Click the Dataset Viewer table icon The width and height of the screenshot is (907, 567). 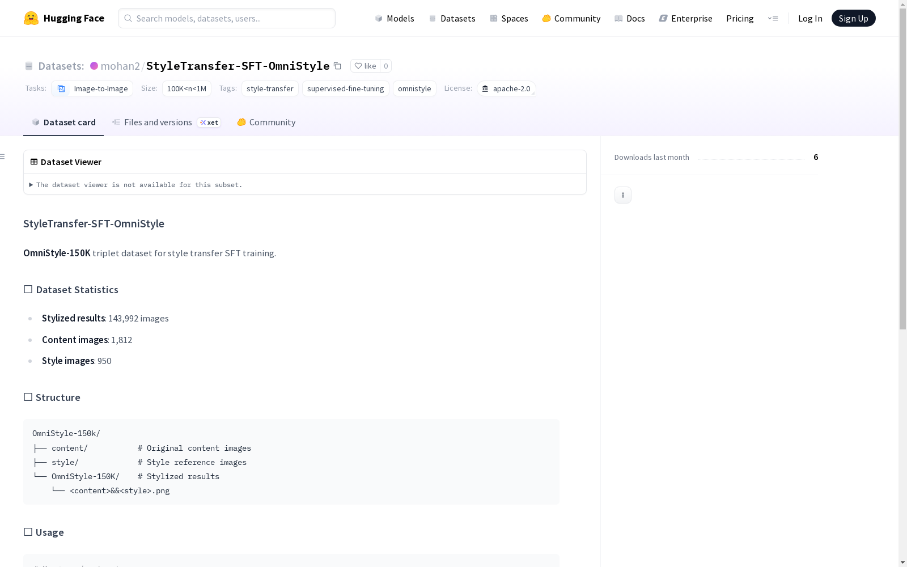click(34, 162)
